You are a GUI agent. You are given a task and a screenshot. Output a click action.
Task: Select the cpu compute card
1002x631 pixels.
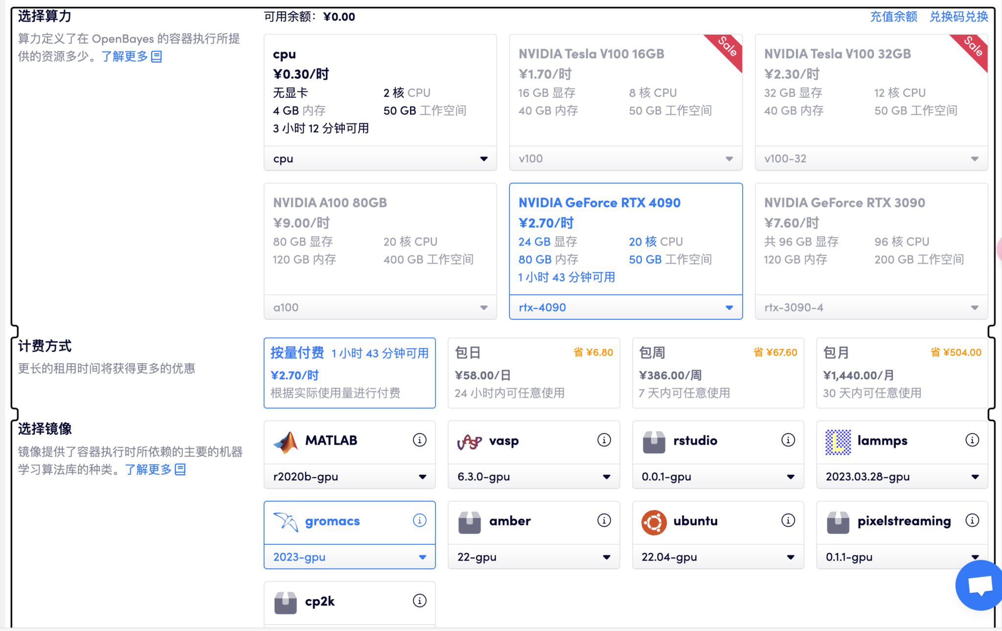click(x=380, y=90)
